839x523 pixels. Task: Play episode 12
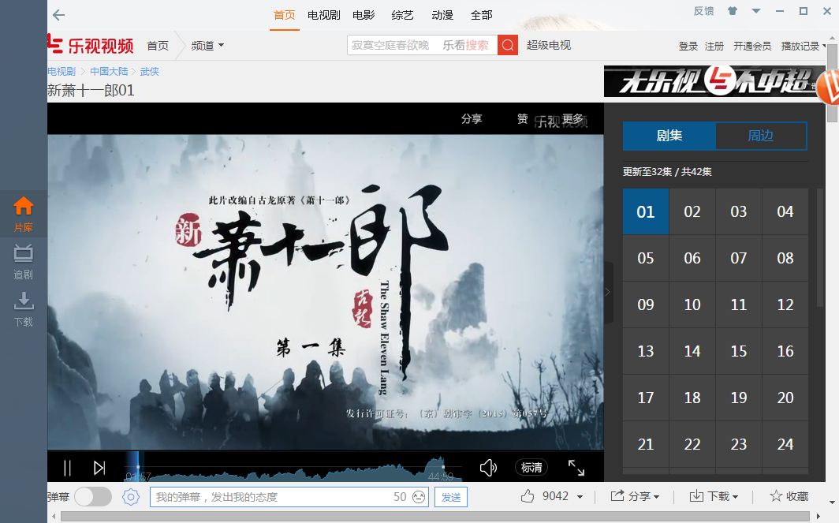(785, 304)
